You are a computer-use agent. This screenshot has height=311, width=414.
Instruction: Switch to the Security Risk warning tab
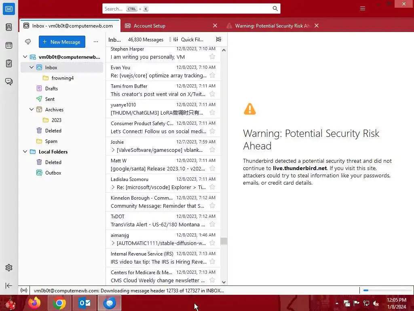pyautogui.click(x=272, y=26)
